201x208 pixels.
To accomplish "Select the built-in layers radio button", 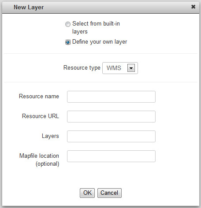I will (x=68, y=24).
